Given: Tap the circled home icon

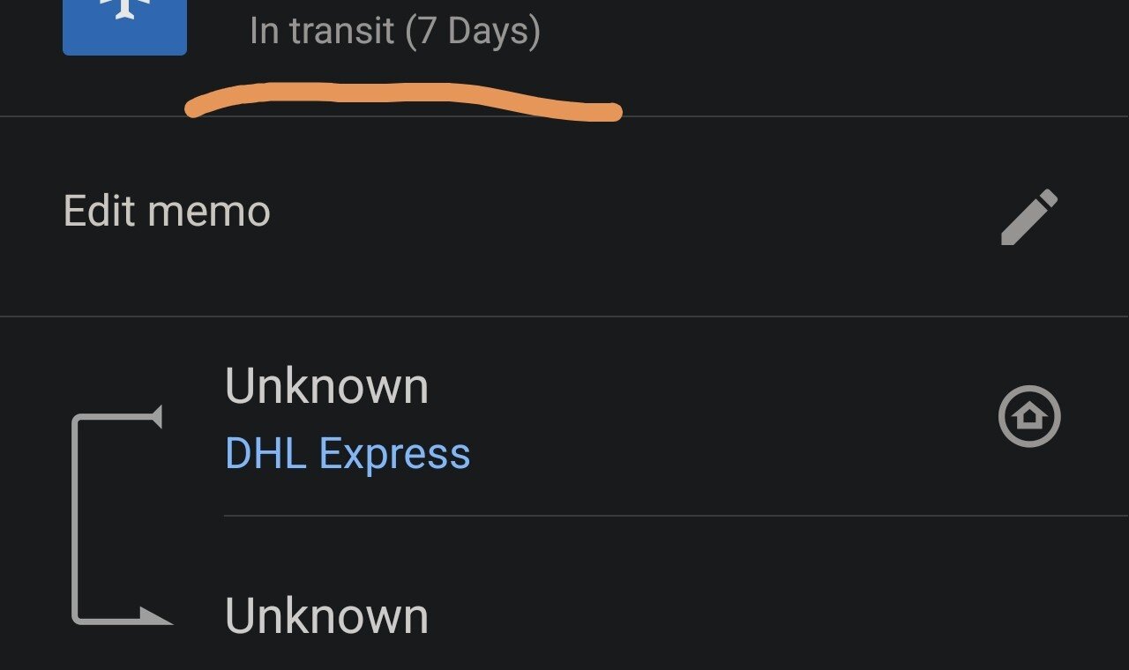Looking at the screenshot, I should pyautogui.click(x=1029, y=416).
